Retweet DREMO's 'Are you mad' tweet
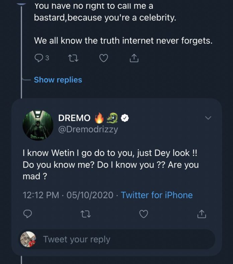The height and width of the screenshot is (264, 233). 85,214
